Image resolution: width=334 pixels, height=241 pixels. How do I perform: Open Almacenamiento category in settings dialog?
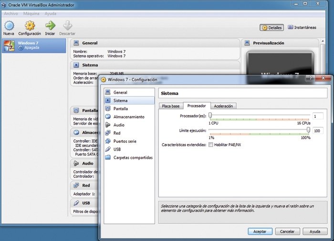(x=129, y=117)
